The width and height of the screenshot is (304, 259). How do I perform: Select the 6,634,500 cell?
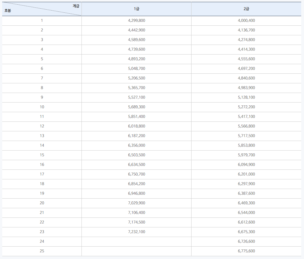[x=136, y=165]
